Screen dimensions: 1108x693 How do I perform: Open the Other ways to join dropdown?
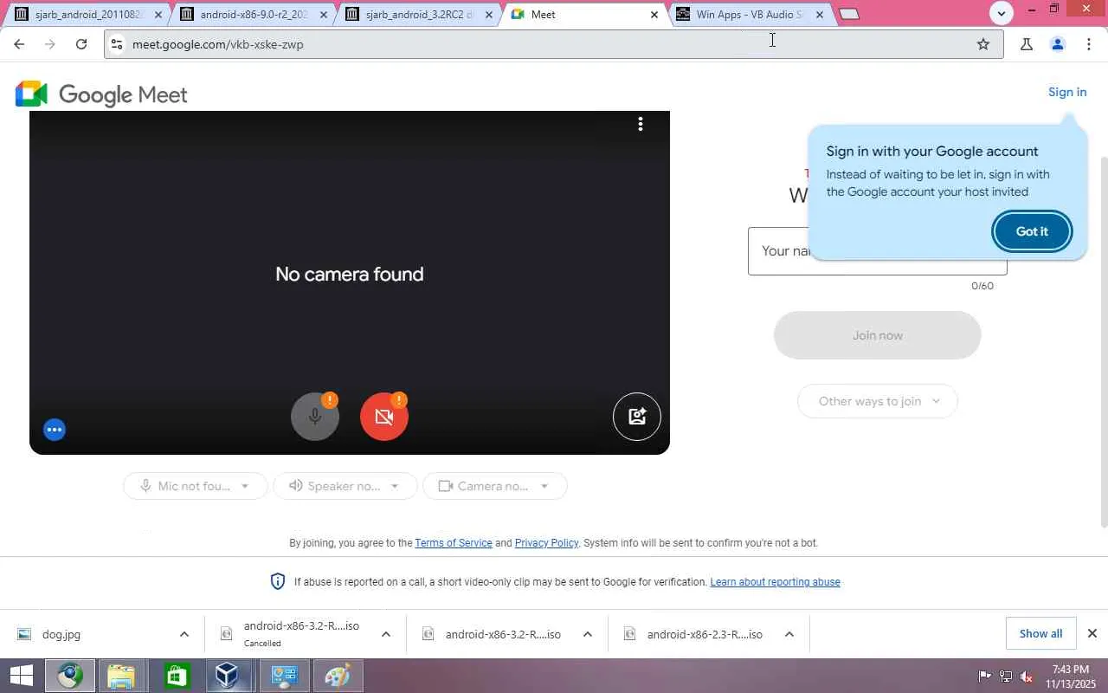(878, 401)
